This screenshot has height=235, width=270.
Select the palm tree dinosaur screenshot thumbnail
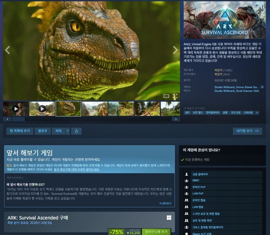click(170, 109)
